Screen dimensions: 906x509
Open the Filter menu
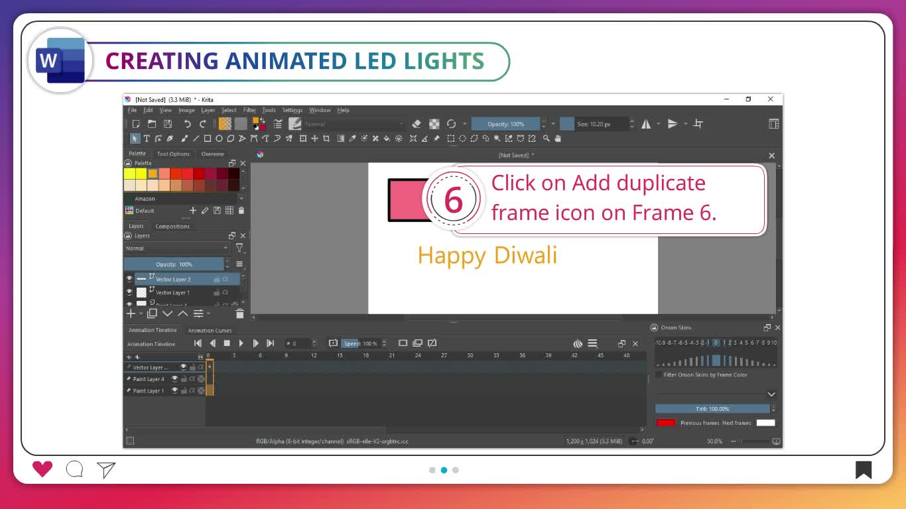(x=249, y=110)
